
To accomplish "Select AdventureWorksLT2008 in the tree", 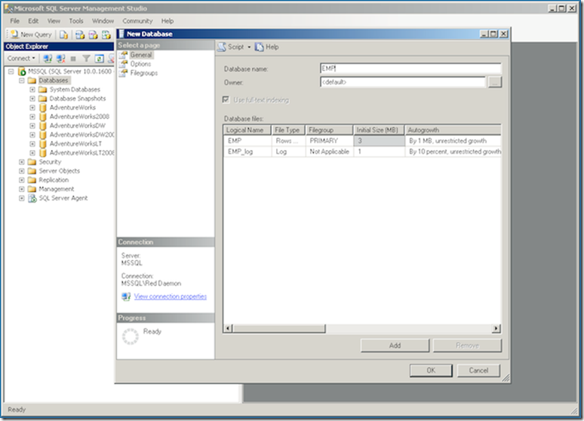I will 82,153.
